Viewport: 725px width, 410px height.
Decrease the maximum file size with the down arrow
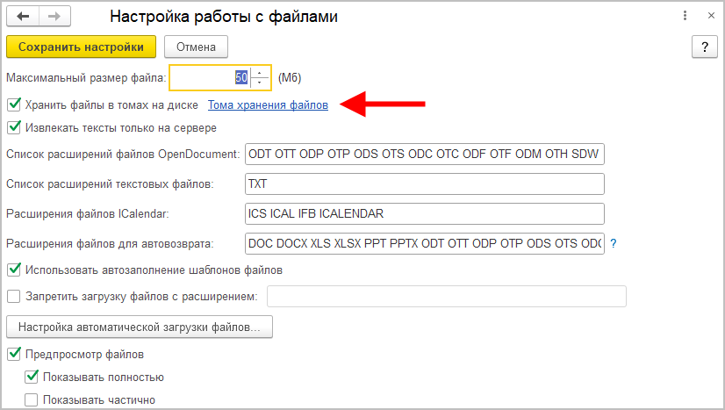coord(261,83)
